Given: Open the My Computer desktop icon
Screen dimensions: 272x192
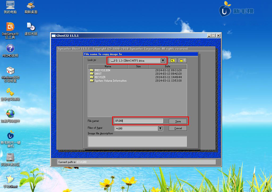Looking at the screenshot, I should (x=10, y=7).
